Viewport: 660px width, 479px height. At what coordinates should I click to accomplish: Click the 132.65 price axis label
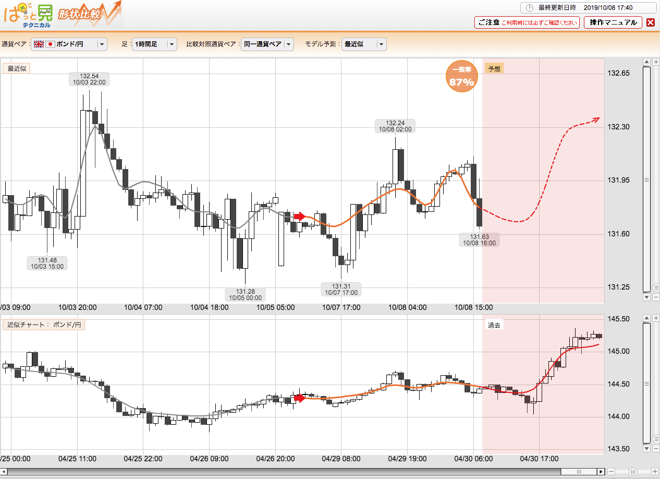click(619, 73)
